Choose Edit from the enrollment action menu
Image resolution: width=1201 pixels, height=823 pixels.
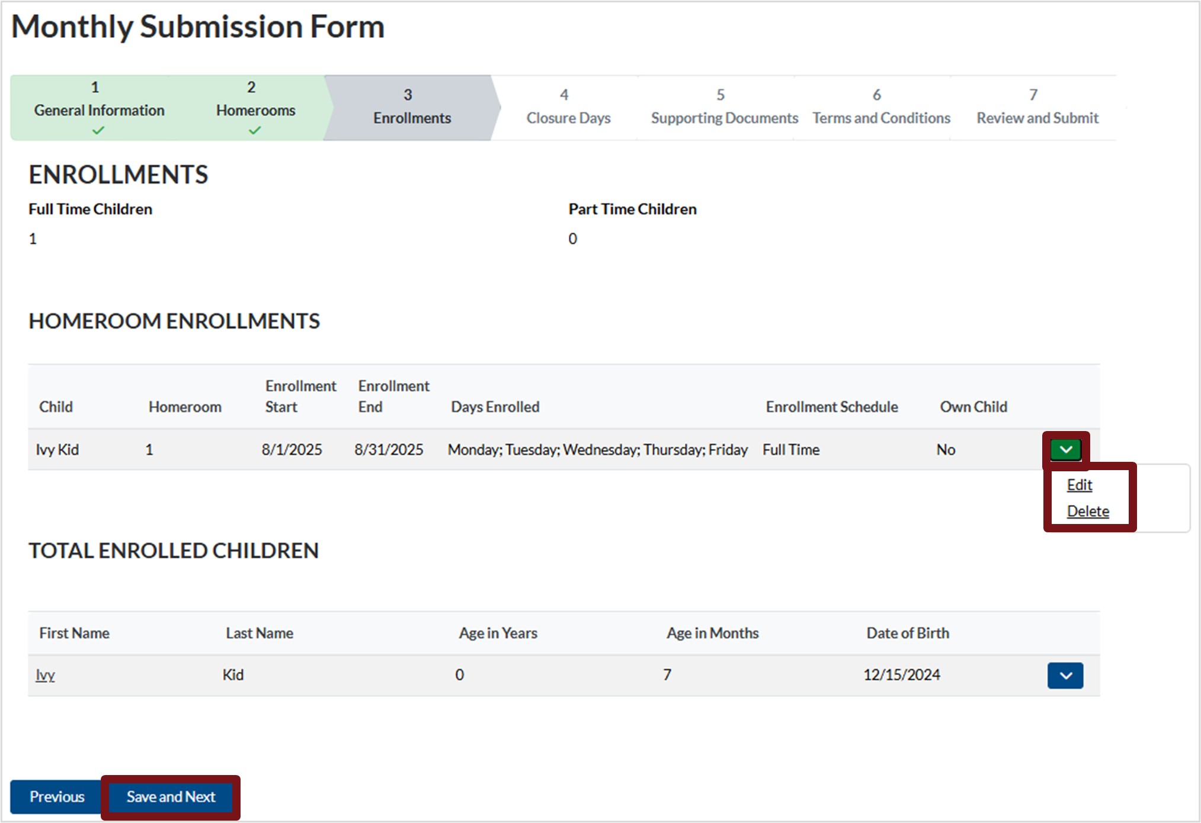tap(1079, 485)
